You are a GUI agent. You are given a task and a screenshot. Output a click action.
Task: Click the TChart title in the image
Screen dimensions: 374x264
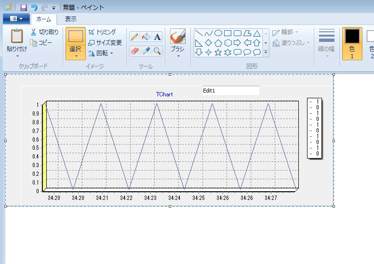[164, 94]
